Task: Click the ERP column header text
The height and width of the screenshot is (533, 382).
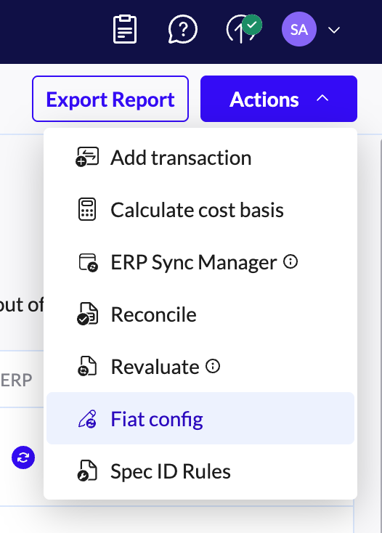Action: tap(16, 380)
